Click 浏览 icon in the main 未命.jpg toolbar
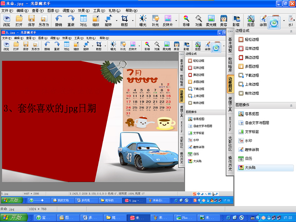 (7, 21)
